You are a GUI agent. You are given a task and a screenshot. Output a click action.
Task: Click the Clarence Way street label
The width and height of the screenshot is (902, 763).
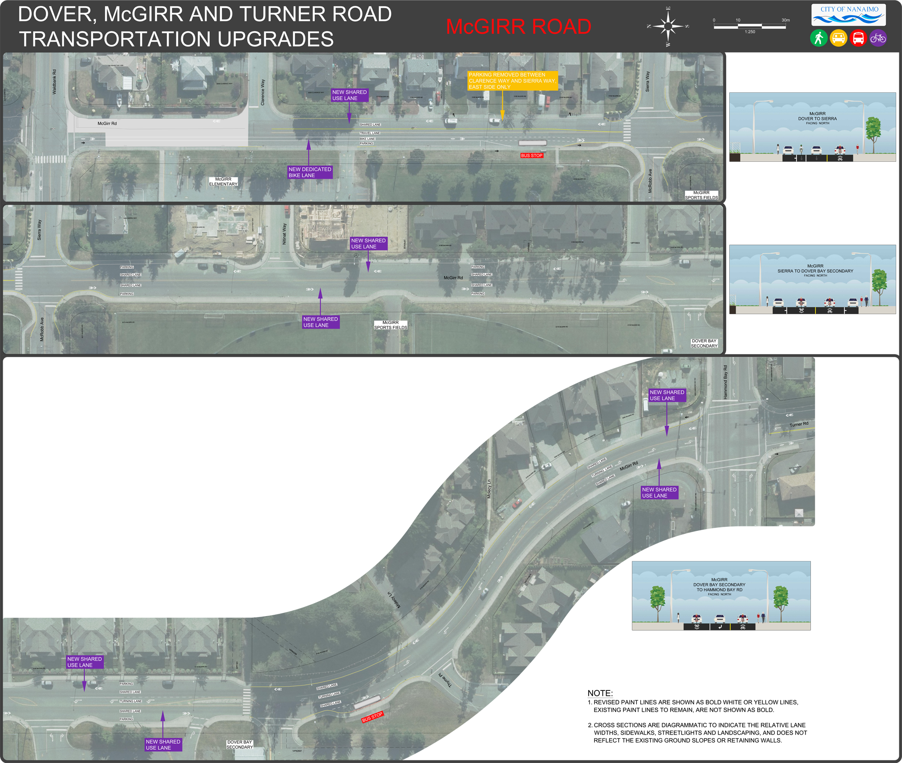click(x=263, y=92)
